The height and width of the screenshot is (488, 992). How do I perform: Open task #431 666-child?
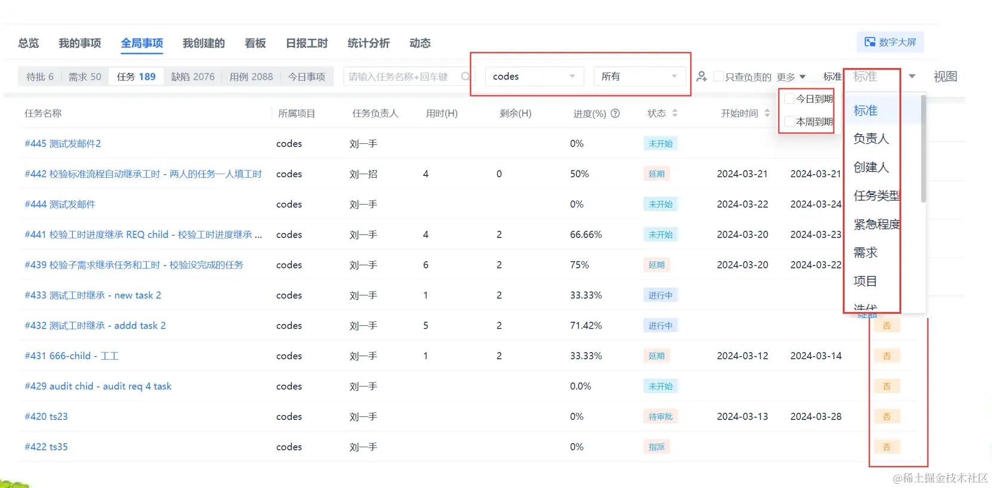[x=72, y=356]
